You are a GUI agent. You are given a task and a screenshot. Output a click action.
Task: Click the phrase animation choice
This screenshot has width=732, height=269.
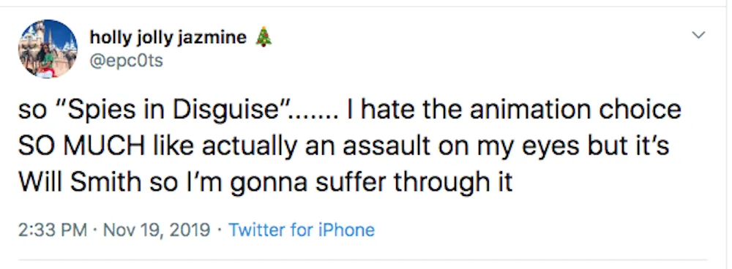click(x=575, y=110)
